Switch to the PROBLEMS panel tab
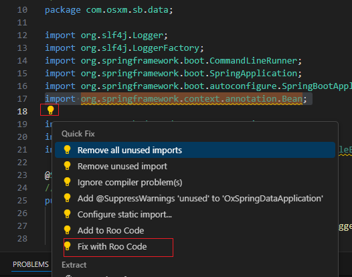The image size is (352, 277). (31, 264)
